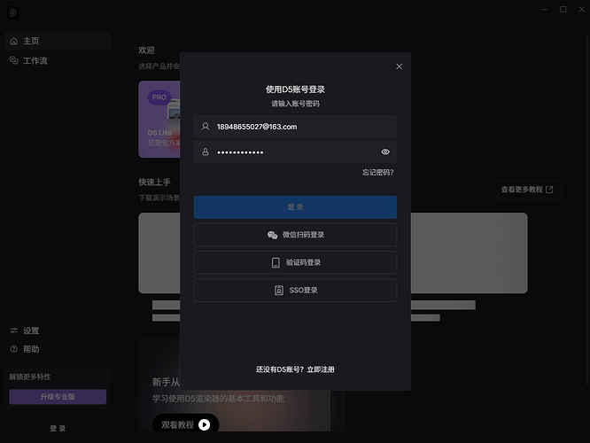Click the phone icon beside 验证码登录
The width and height of the screenshot is (590, 443).
click(x=276, y=263)
